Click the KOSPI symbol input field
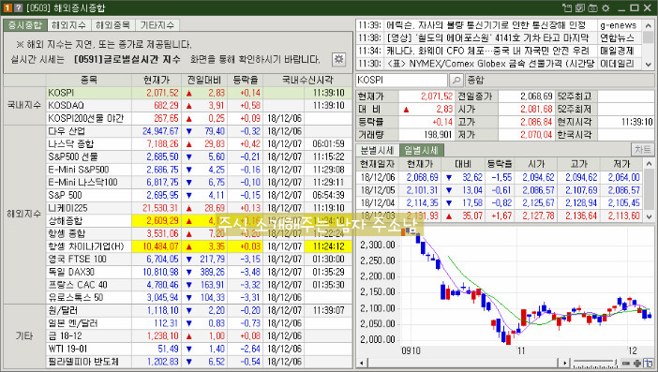The height and width of the screenshot is (372, 658). (401, 80)
